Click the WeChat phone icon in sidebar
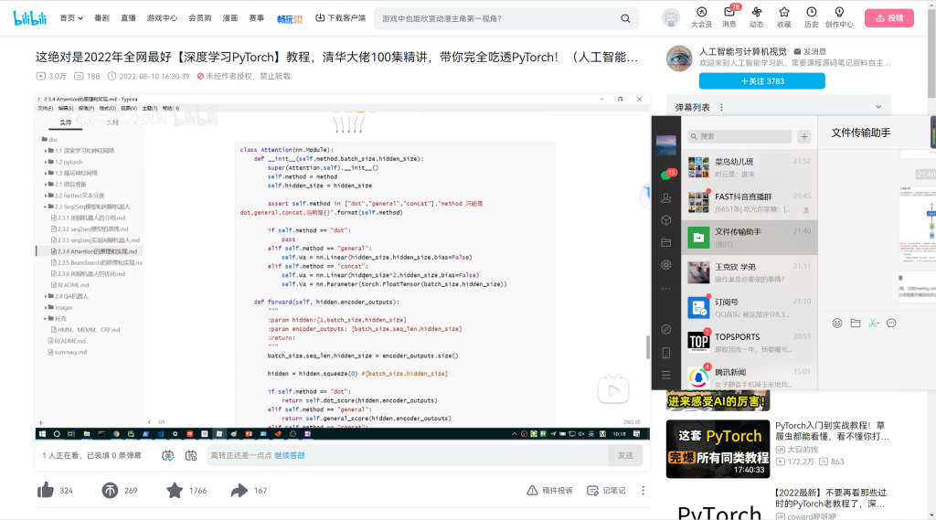The width and height of the screenshot is (936, 520). pyautogui.click(x=666, y=353)
